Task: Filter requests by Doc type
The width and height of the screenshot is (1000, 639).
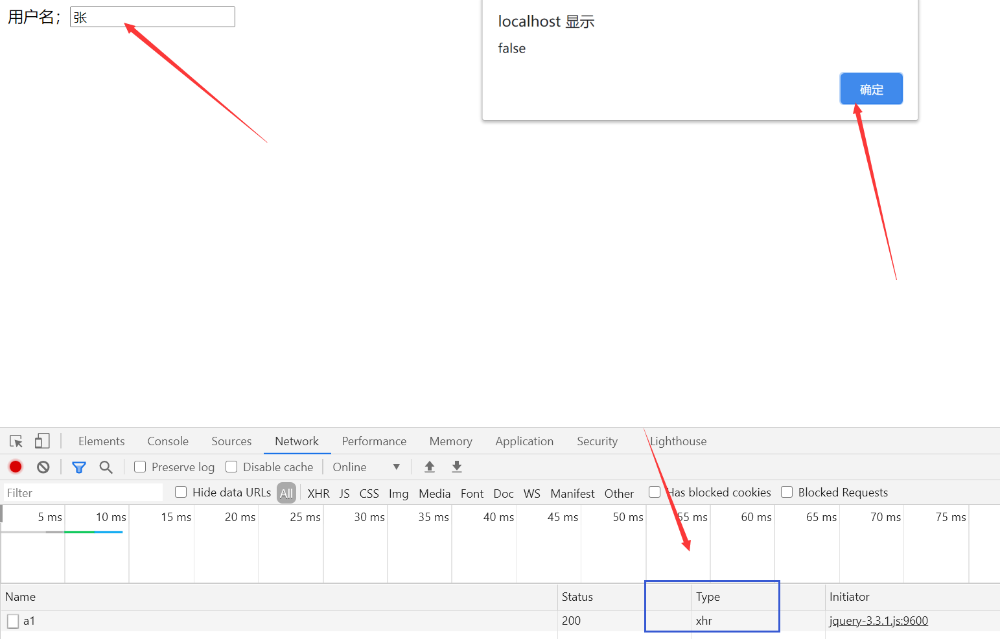Action: pos(504,494)
